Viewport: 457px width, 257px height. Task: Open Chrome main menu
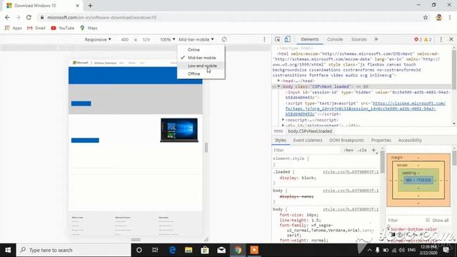tap(450, 17)
